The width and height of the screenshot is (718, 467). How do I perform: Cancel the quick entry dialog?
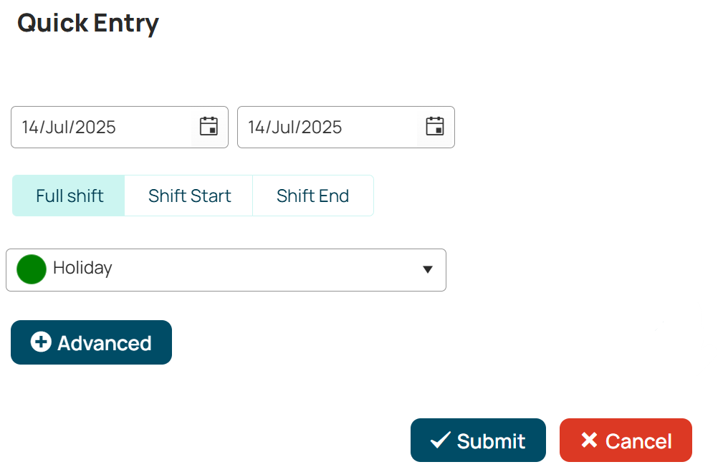click(626, 440)
